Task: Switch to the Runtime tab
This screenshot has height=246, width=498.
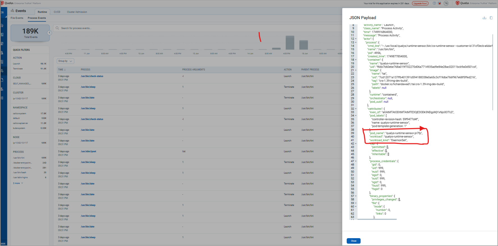Action: click(x=42, y=12)
